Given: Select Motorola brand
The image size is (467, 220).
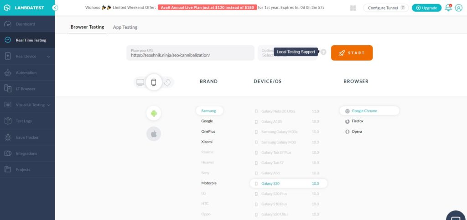Looking at the screenshot, I should coord(209,183).
